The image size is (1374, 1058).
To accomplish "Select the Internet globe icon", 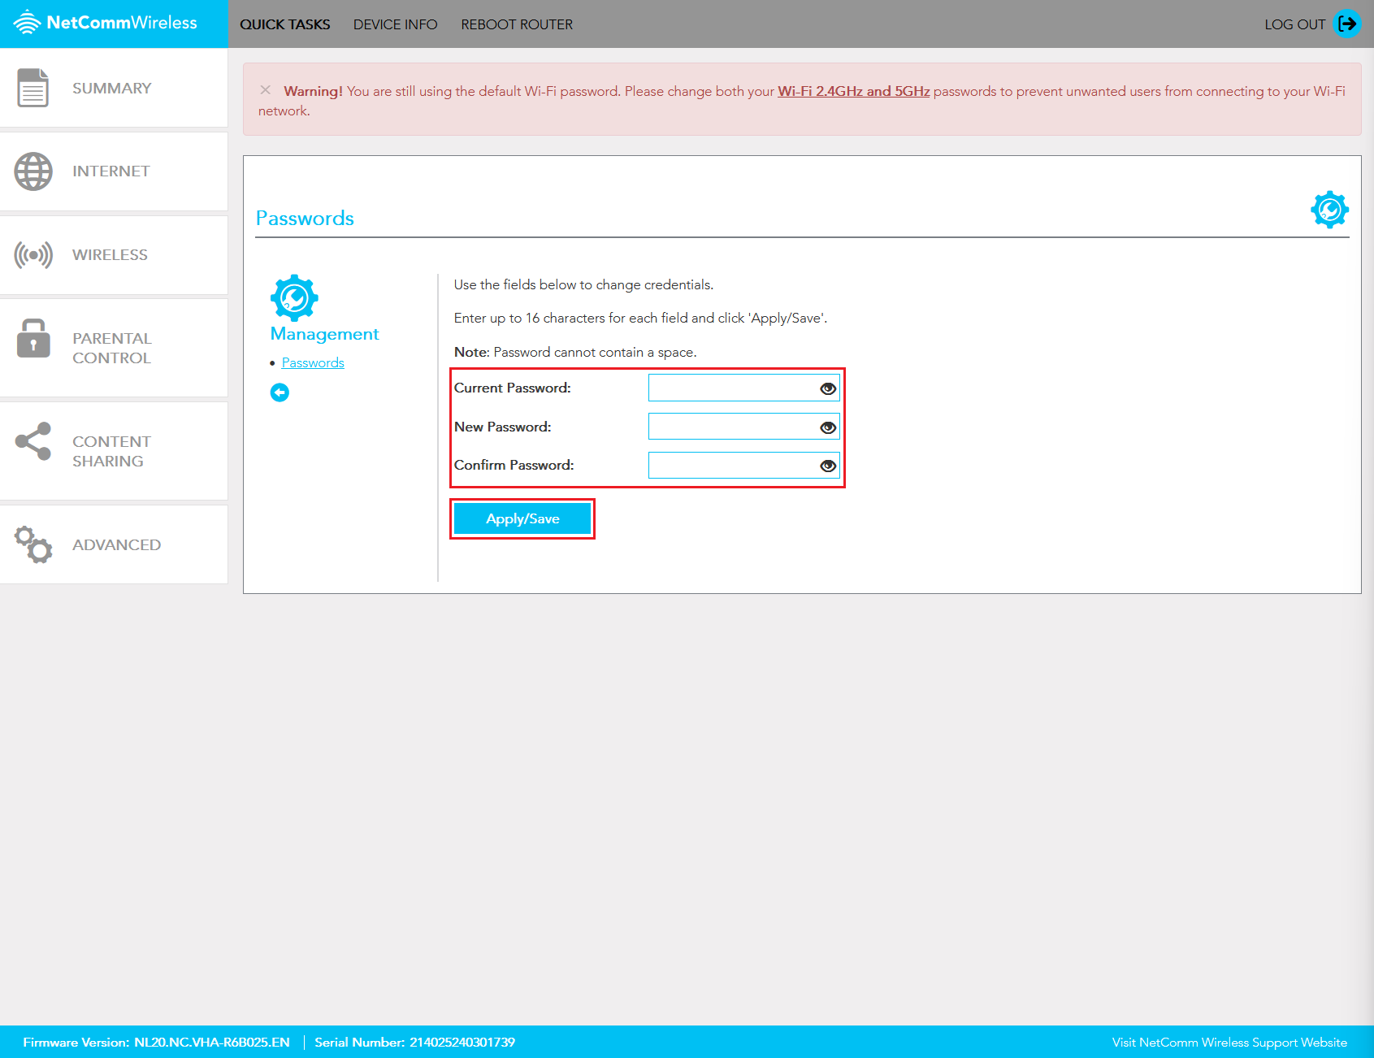I will [x=33, y=171].
